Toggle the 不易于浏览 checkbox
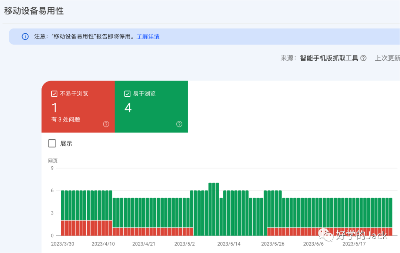 pyautogui.click(x=54, y=94)
